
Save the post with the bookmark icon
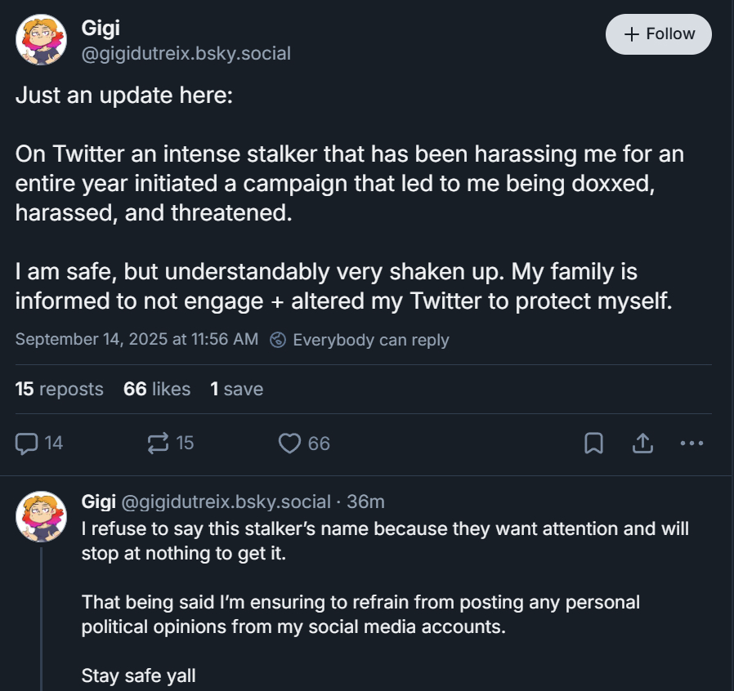(x=594, y=443)
